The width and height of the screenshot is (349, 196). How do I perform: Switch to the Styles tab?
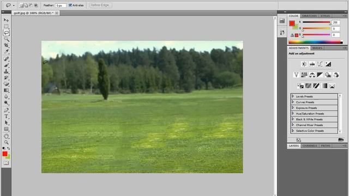(325, 16)
